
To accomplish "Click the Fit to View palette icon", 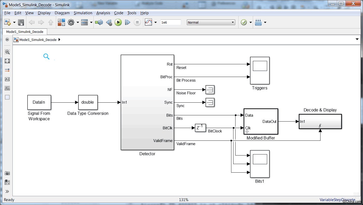I will point(7,61).
